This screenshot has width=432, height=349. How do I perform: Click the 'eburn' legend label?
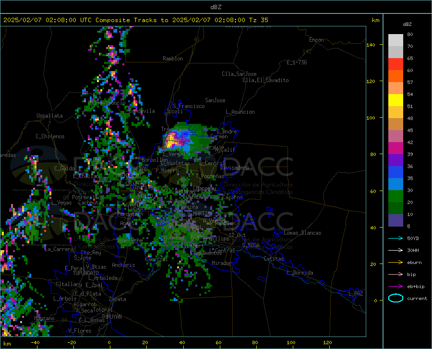click(x=414, y=263)
